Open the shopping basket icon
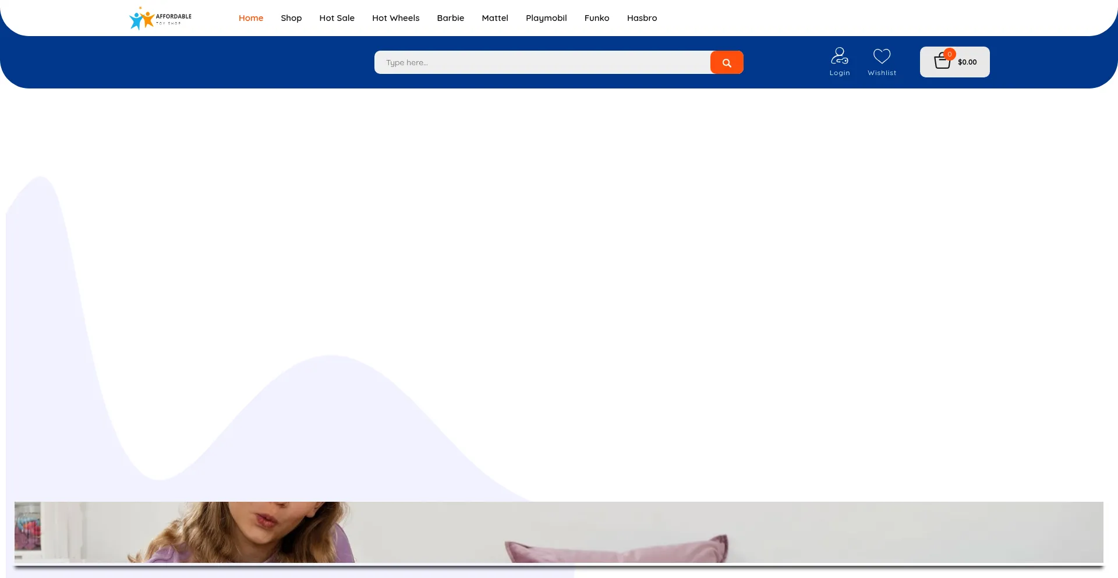 (942, 62)
